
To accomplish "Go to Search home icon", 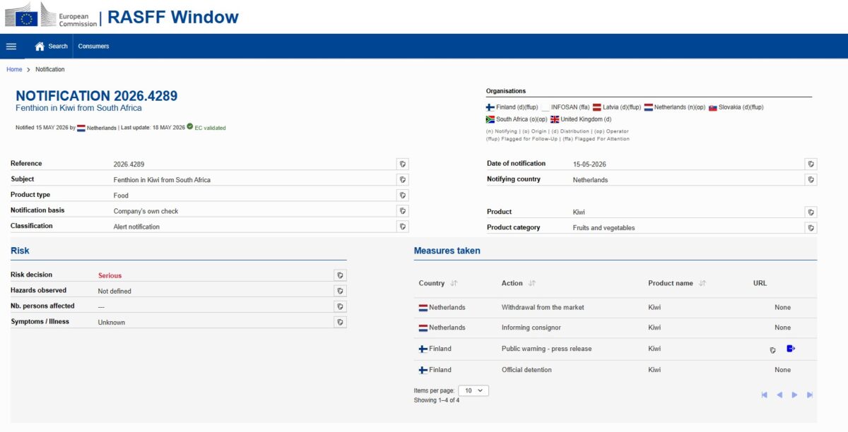I will coord(40,46).
